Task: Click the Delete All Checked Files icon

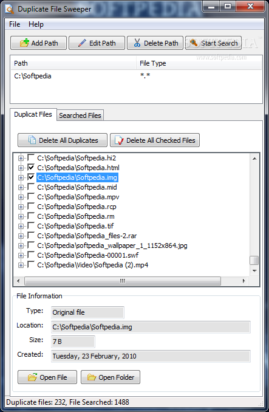Action: click(x=119, y=140)
